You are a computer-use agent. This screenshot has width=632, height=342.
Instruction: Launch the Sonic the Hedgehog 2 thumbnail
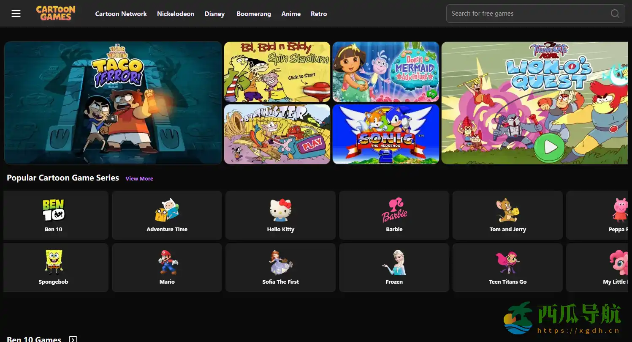point(385,134)
